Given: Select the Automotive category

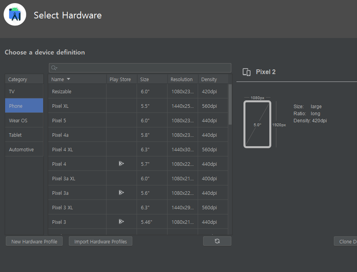Looking at the screenshot, I should click(24, 149).
